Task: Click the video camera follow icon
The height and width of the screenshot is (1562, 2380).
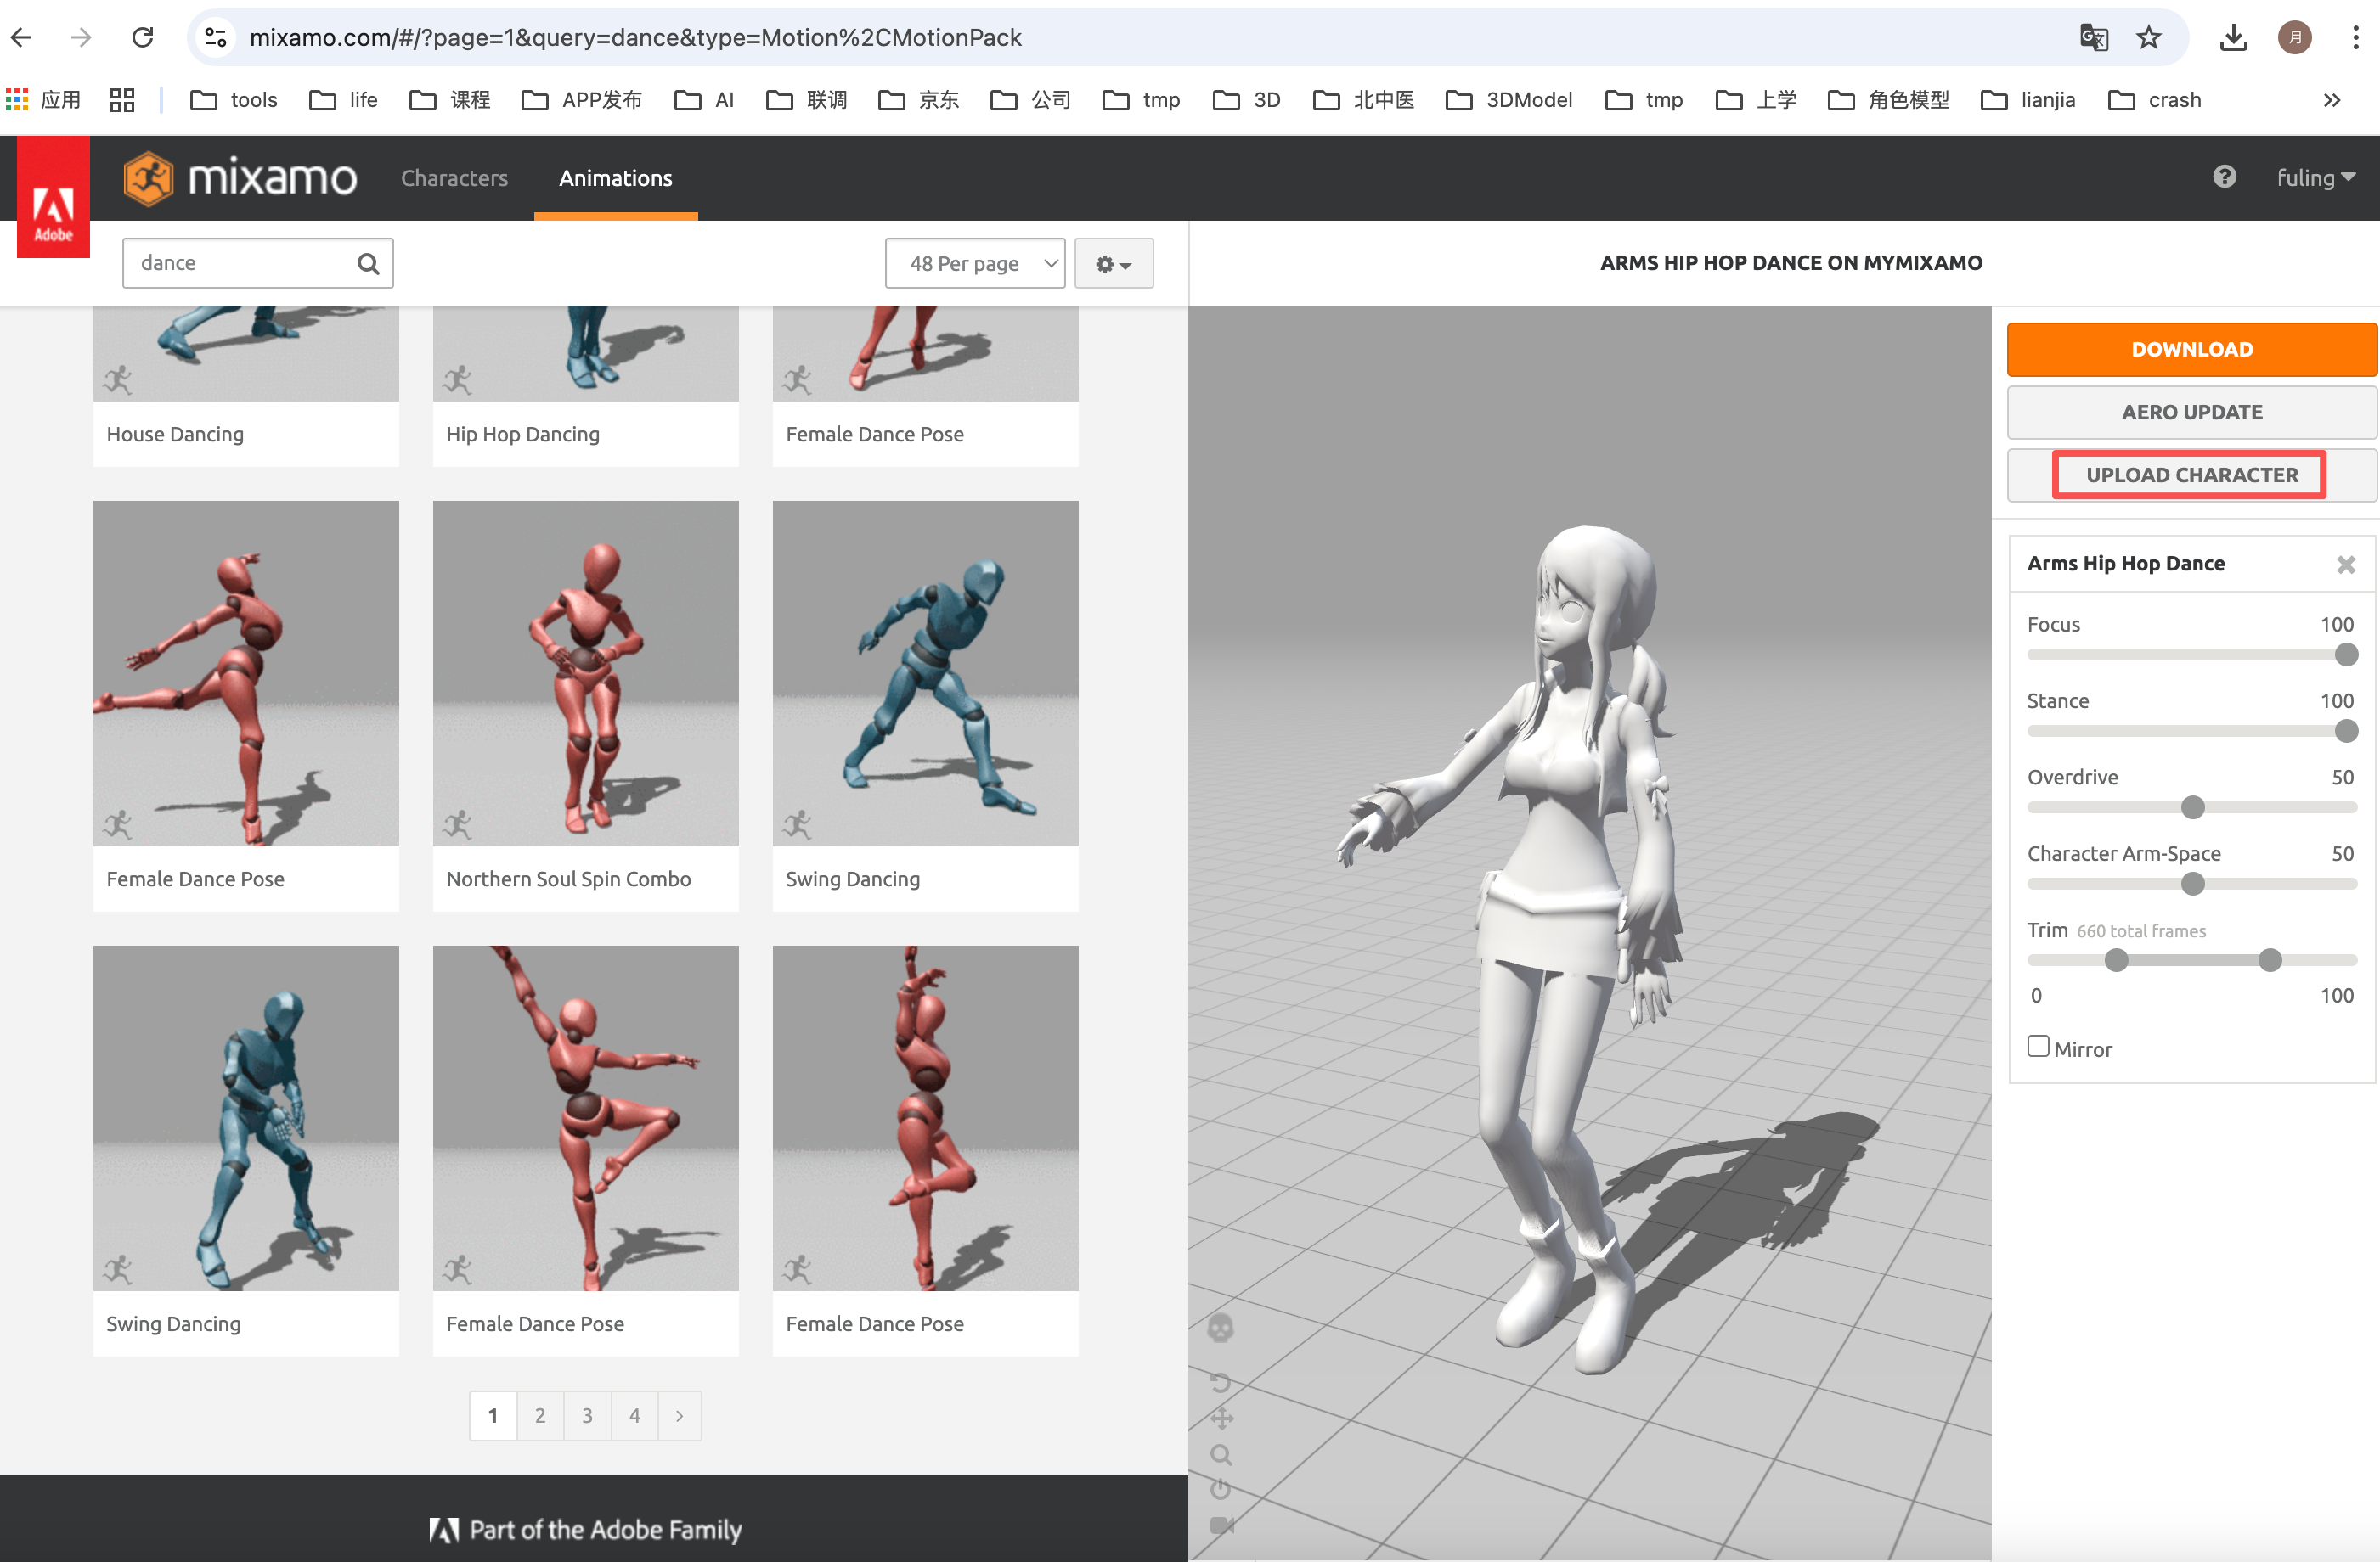Action: click(1221, 1525)
